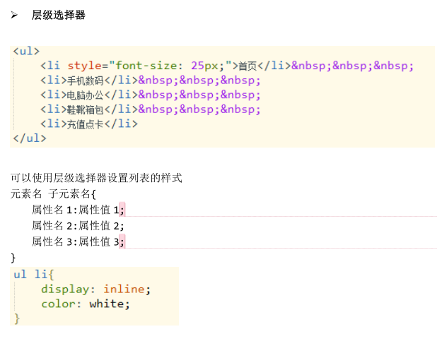The height and width of the screenshot is (346, 437).
Task: Click the CSS line 'color: white;'
Action: 86,304
